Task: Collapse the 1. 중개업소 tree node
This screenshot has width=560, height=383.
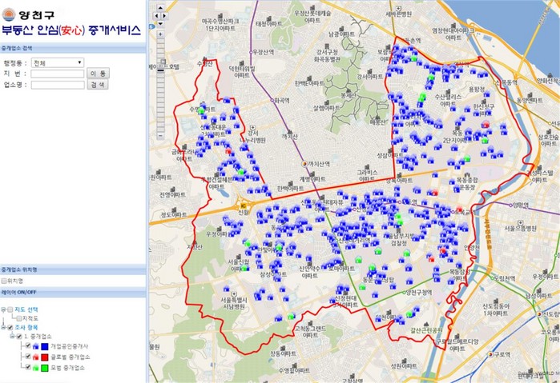Action: pyautogui.click(x=13, y=337)
